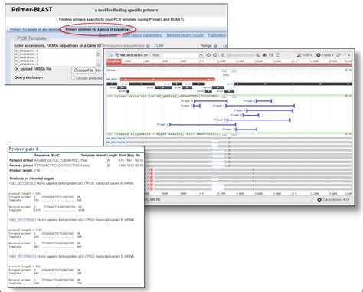Open the Tracks menu in sequence viewer
Screen dimensions: 363x292
[325, 55]
